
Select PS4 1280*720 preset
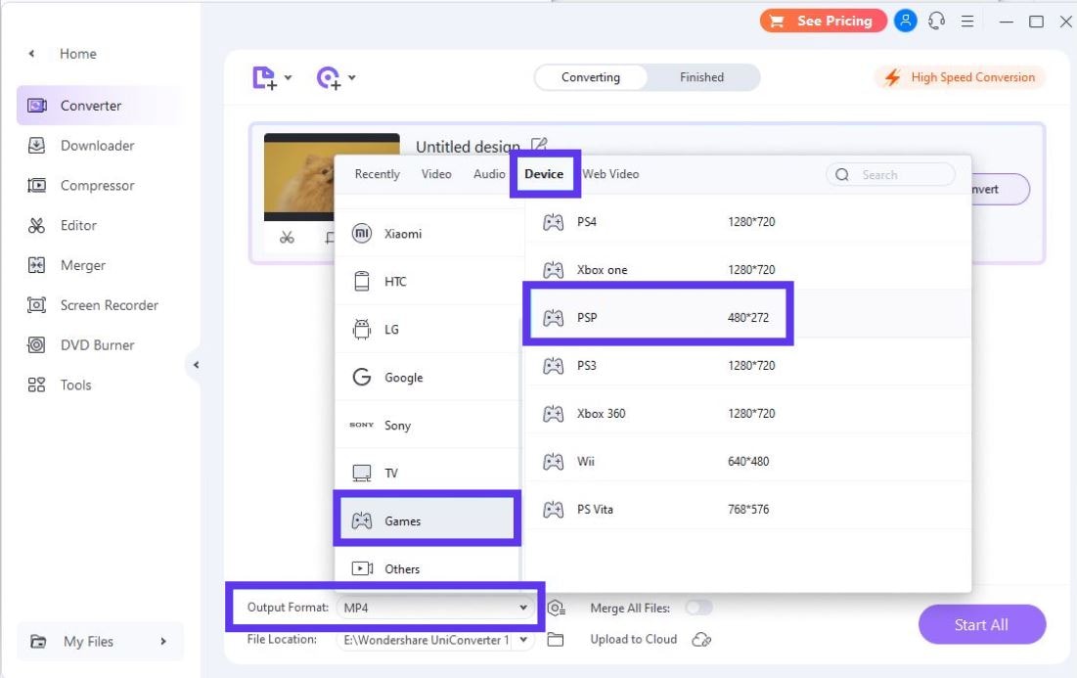point(748,221)
